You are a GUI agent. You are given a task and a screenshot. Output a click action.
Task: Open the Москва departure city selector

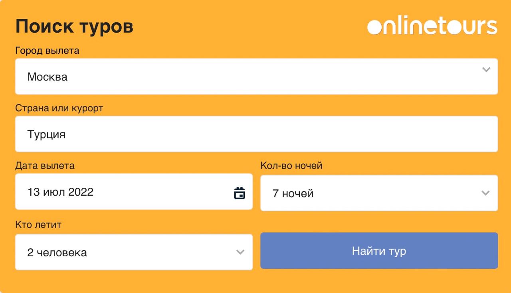(257, 77)
